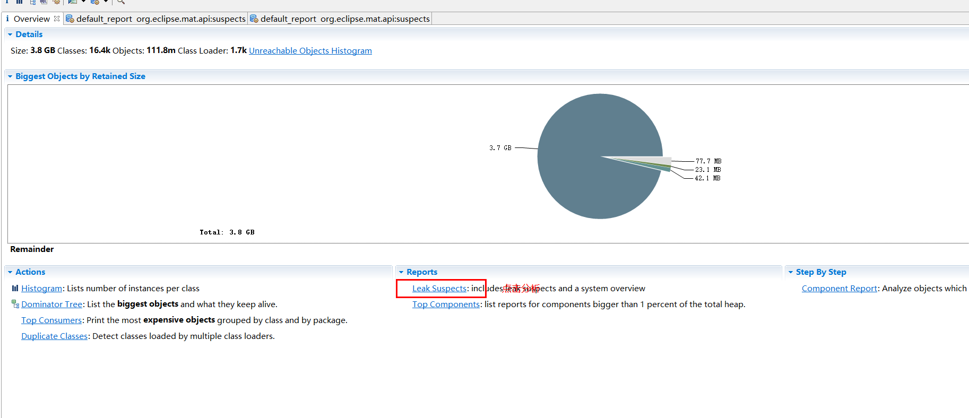Collapse the Reports section
Screen dimensions: 969x418
[x=401, y=272]
